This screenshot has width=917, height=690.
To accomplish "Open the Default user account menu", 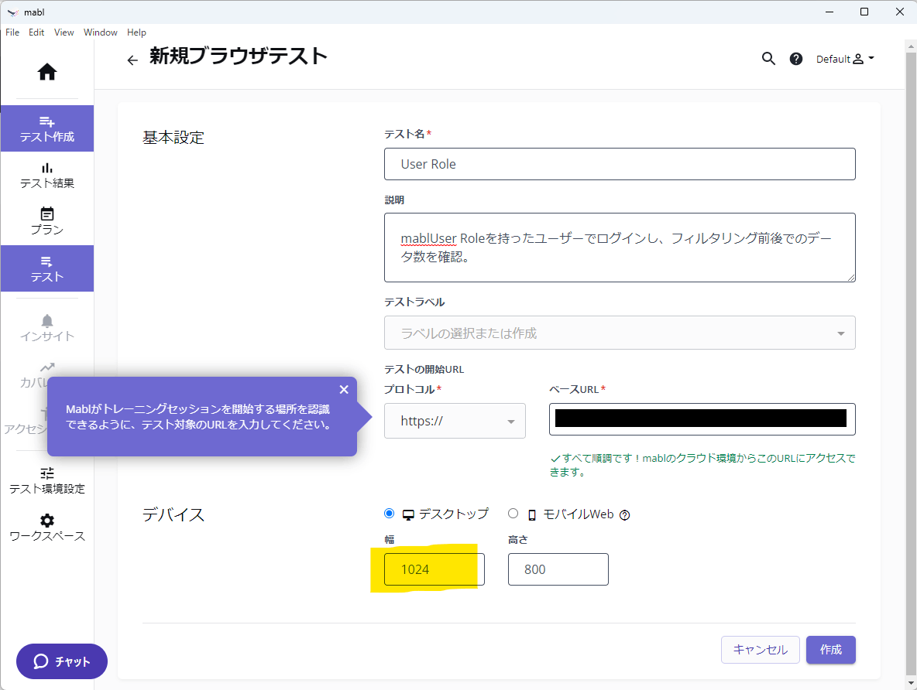I will coord(844,59).
